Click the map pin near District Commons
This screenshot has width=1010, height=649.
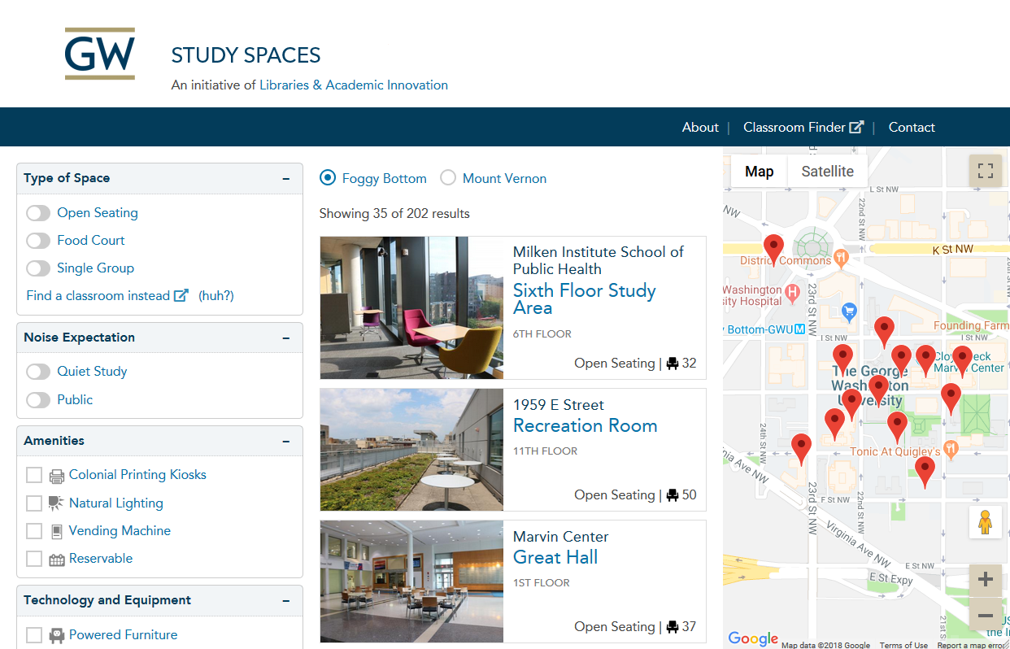tap(773, 249)
